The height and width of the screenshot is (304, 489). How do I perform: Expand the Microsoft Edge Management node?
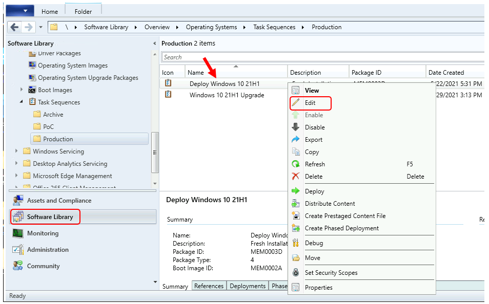16,176
